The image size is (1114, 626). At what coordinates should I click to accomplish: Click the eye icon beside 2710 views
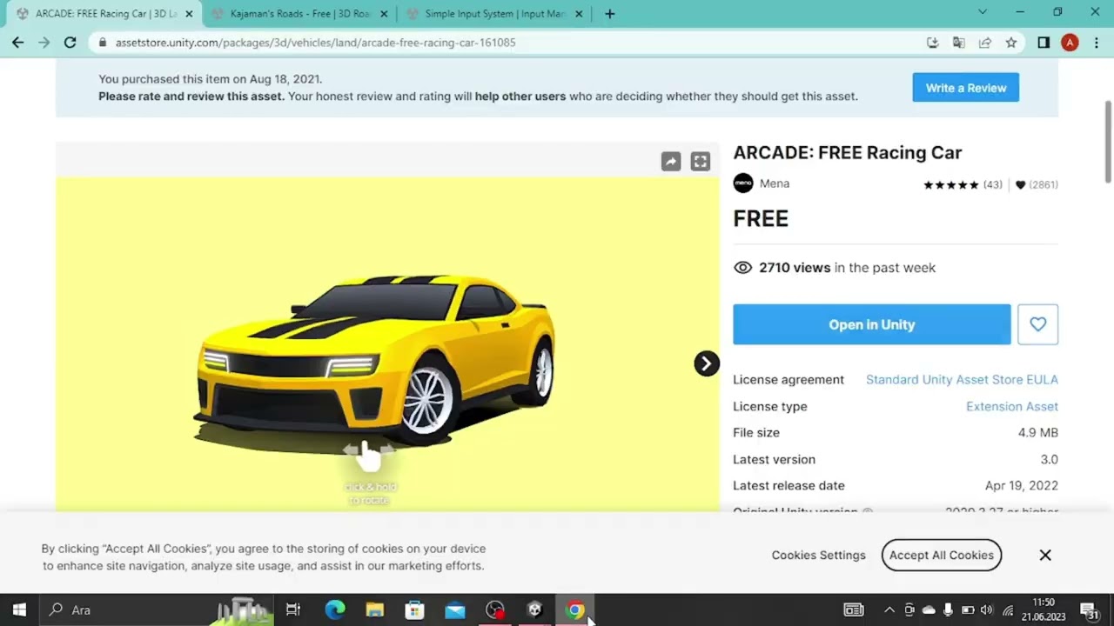742,268
